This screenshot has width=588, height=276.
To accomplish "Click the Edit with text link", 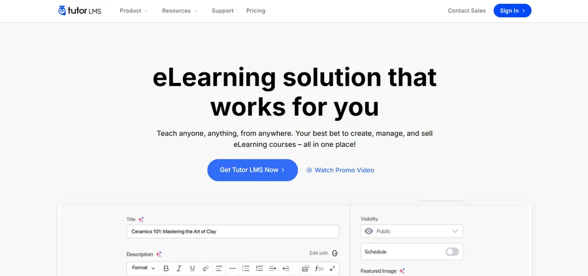I will pyautogui.click(x=319, y=253).
